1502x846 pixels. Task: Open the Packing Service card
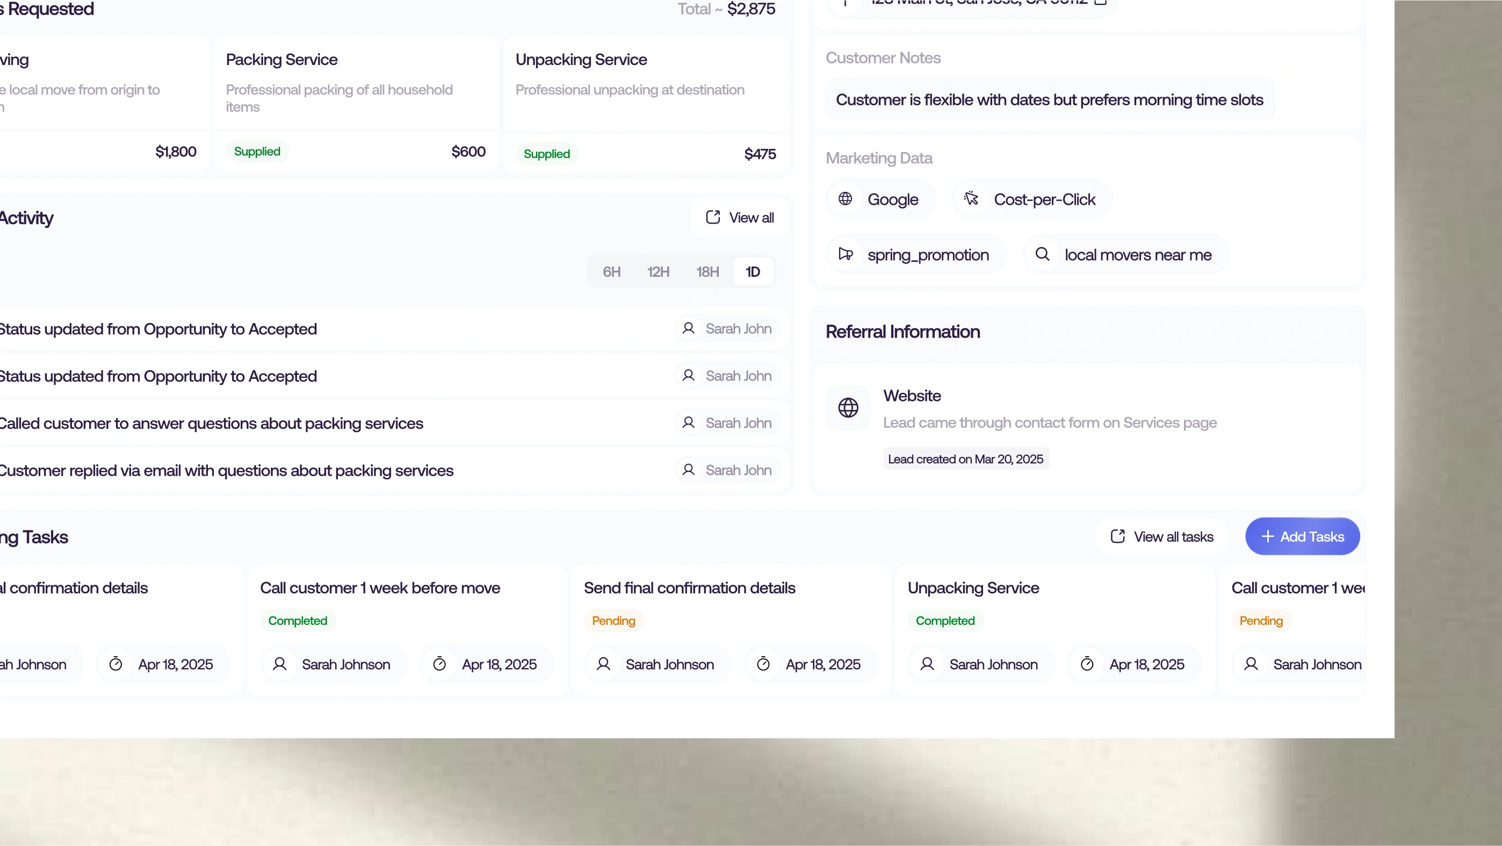click(356, 104)
